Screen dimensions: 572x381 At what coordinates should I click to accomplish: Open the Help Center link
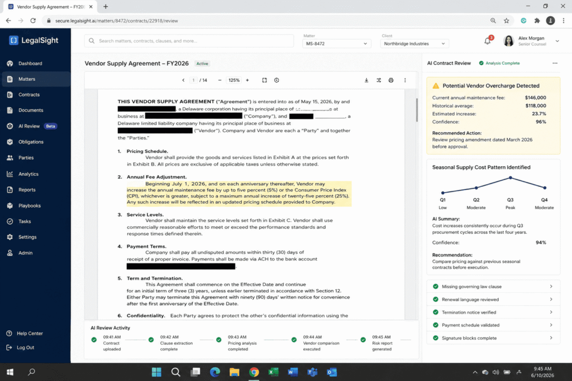[x=25, y=333]
